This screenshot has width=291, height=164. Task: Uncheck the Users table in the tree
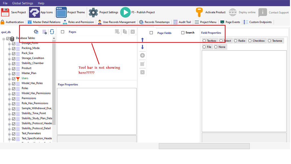[14, 78]
